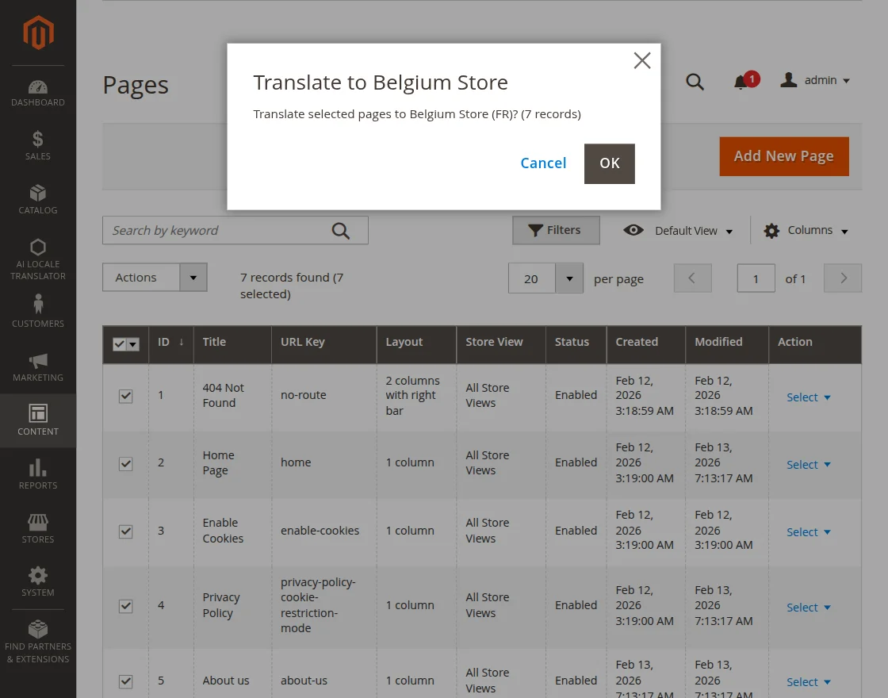Toggle the select-all header checkbox
The width and height of the screenshot is (888, 698).
[119, 344]
